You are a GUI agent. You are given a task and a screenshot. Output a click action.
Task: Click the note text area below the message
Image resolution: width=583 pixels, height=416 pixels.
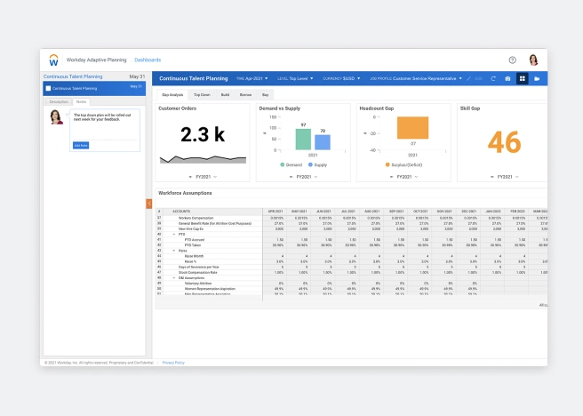coord(105,131)
